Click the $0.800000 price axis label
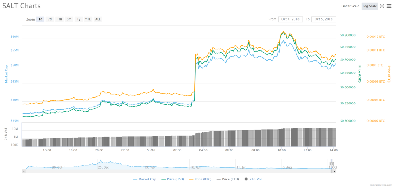Image resolution: width=399 pixels, height=187 pixels. click(348, 35)
